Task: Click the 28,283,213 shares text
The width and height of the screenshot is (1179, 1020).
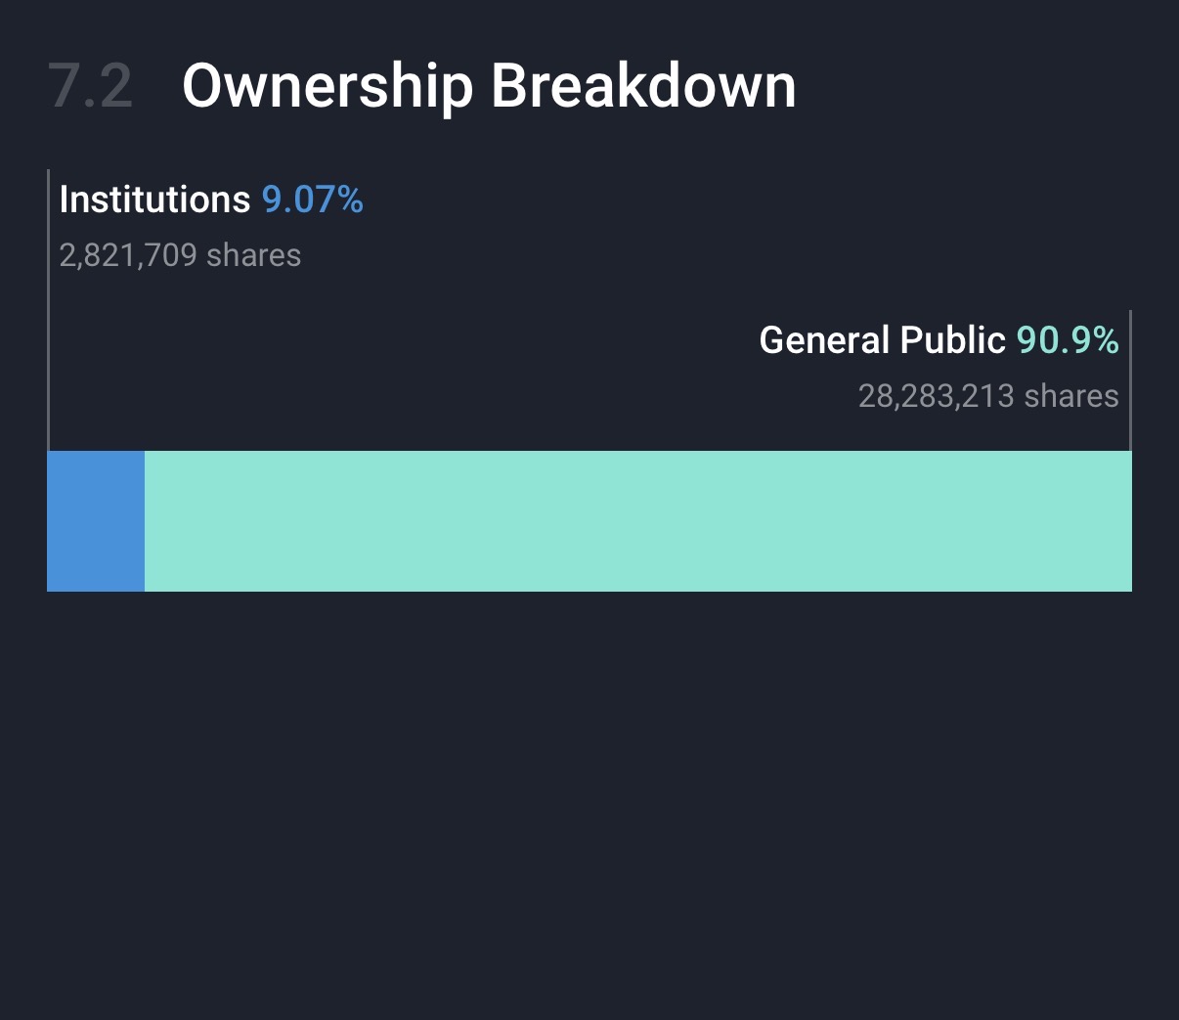Action: [x=988, y=396]
